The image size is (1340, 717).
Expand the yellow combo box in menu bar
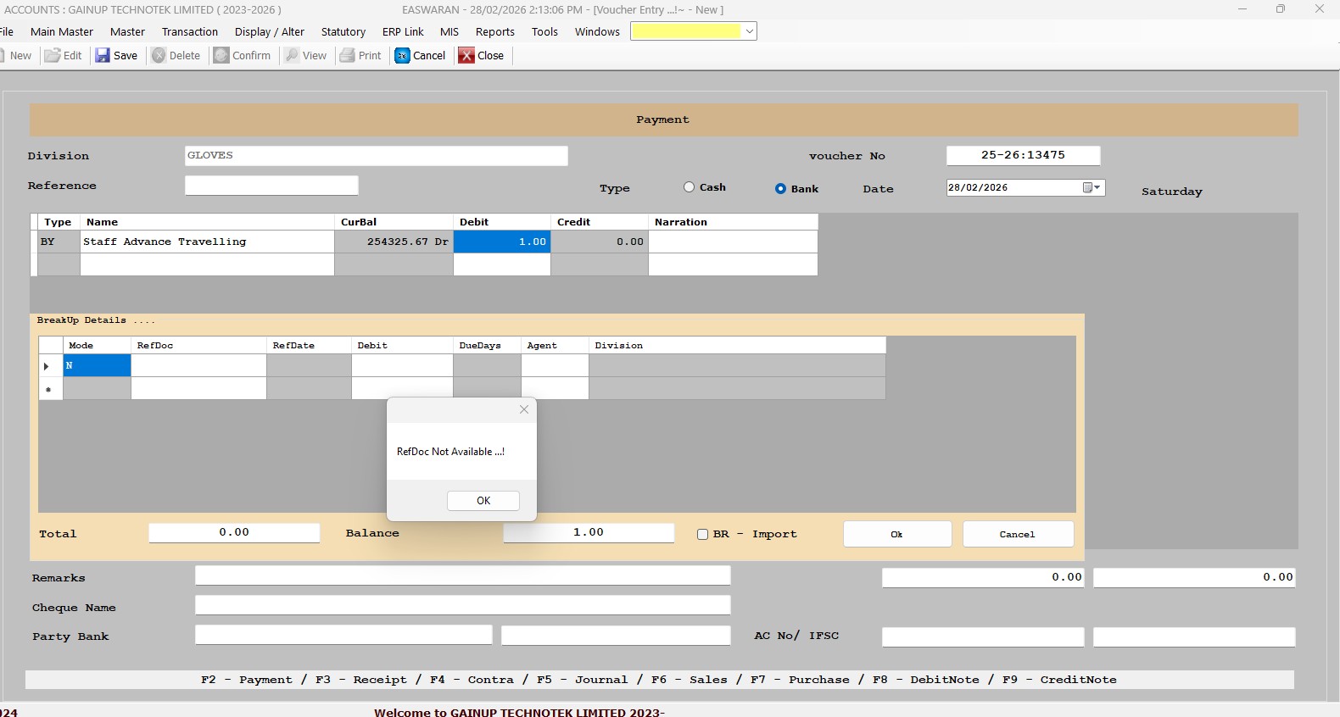[x=749, y=31]
